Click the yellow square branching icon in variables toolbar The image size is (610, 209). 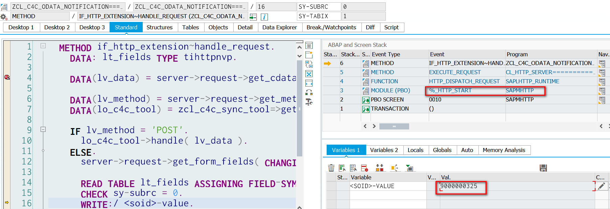point(394,168)
